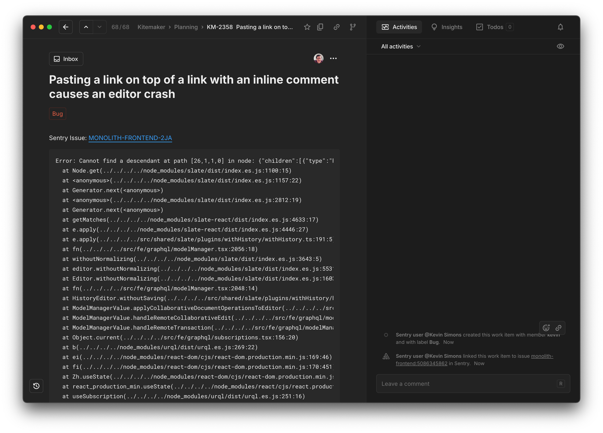Add emoji reaction to activity
The height and width of the screenshot is (433, 603).
[x=546, y=328]
